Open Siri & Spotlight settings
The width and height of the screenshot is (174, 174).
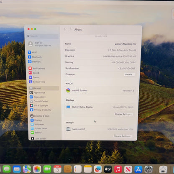pyautogui.click(x=39, y=105)
